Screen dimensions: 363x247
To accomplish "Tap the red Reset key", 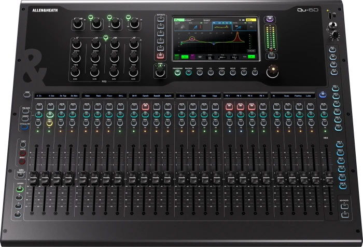I will pos(22,161).
